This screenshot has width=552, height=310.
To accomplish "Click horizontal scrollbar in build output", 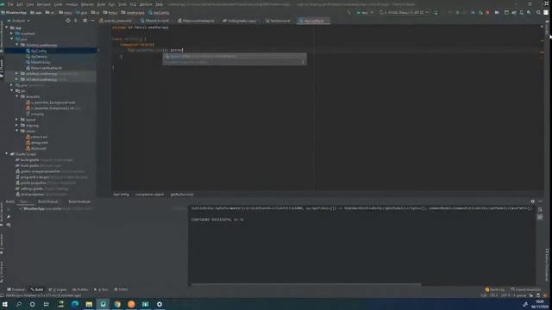I will pos(306,284).
